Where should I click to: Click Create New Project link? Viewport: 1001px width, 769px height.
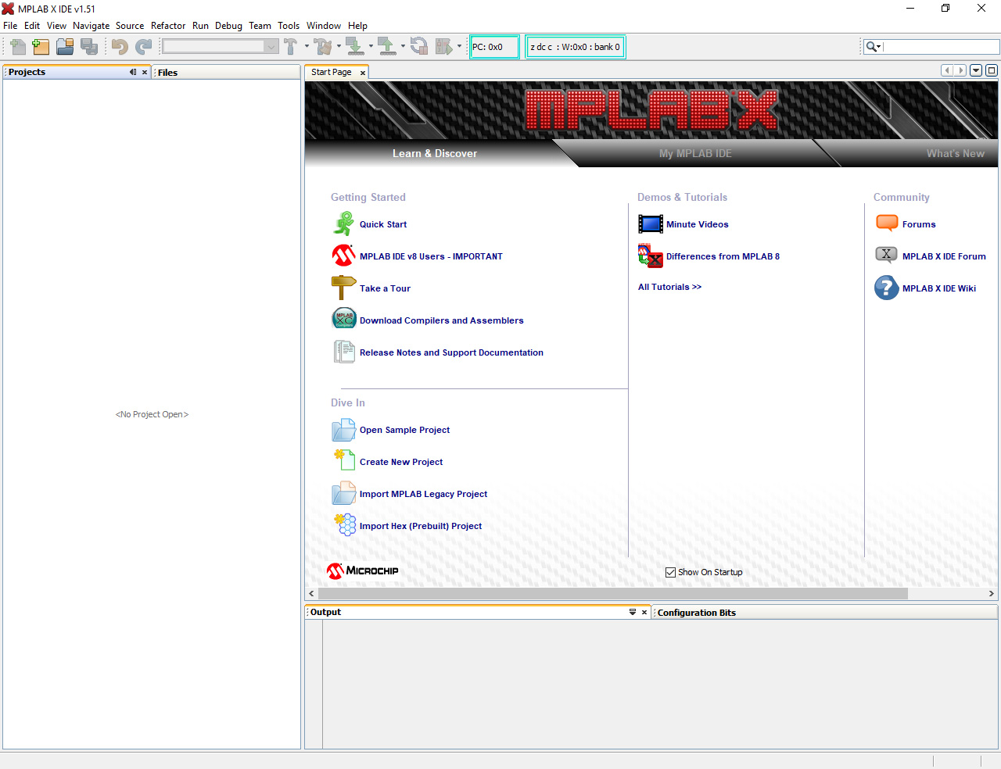click(401, 462)
